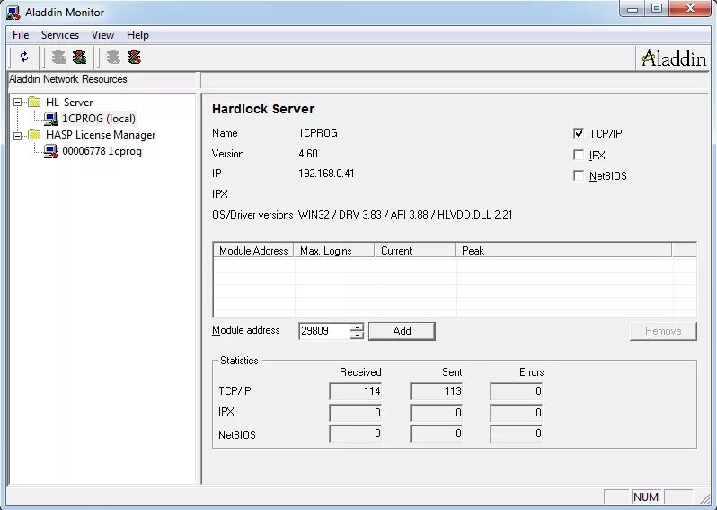Click the NetBIOS Sent value field
This screenshot has width=717, height=510.
tap(437, 434)
